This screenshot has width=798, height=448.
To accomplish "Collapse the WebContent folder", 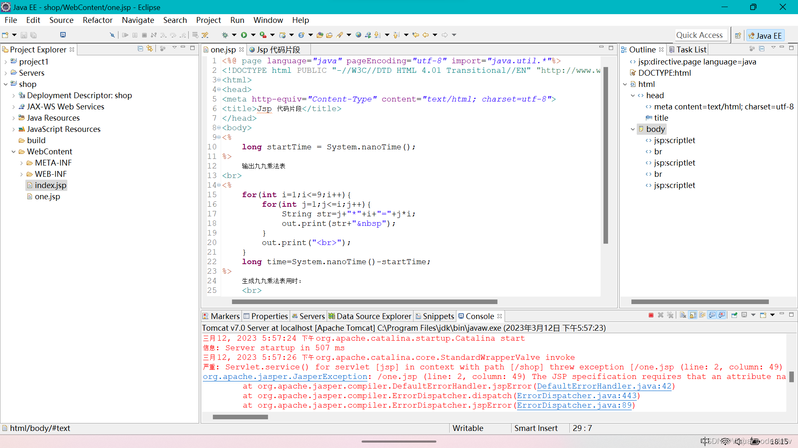I will [x=13, y=151].
